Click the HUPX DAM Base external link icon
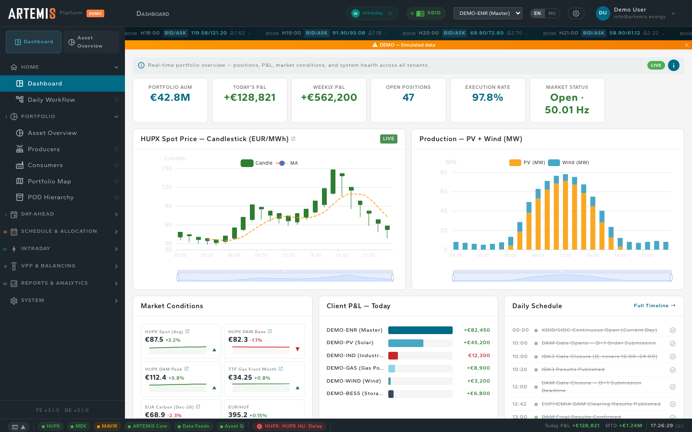692x432 pixels. 270,331
